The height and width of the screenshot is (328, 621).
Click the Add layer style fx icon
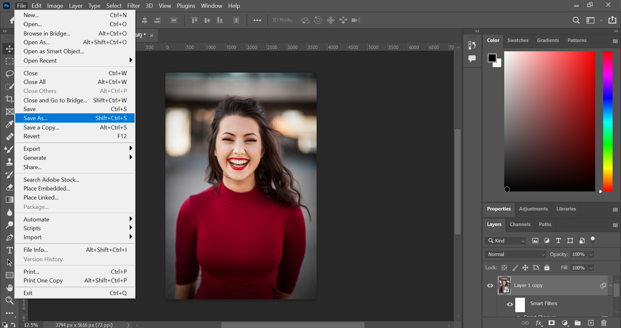click(539, 323)
